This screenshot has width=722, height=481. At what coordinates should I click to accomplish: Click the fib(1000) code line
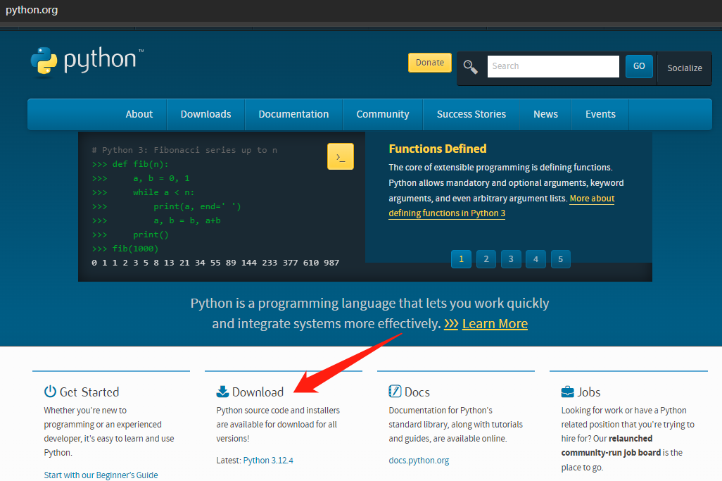pos(125,249)
